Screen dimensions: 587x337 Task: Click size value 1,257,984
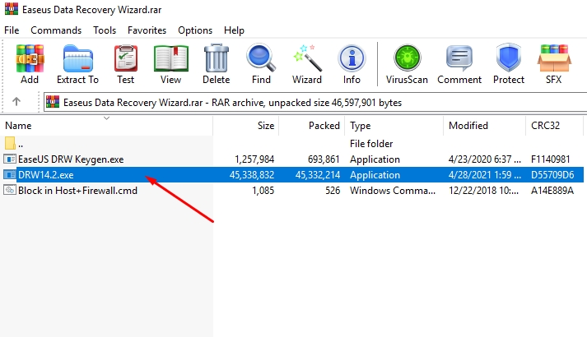point(254,159)
